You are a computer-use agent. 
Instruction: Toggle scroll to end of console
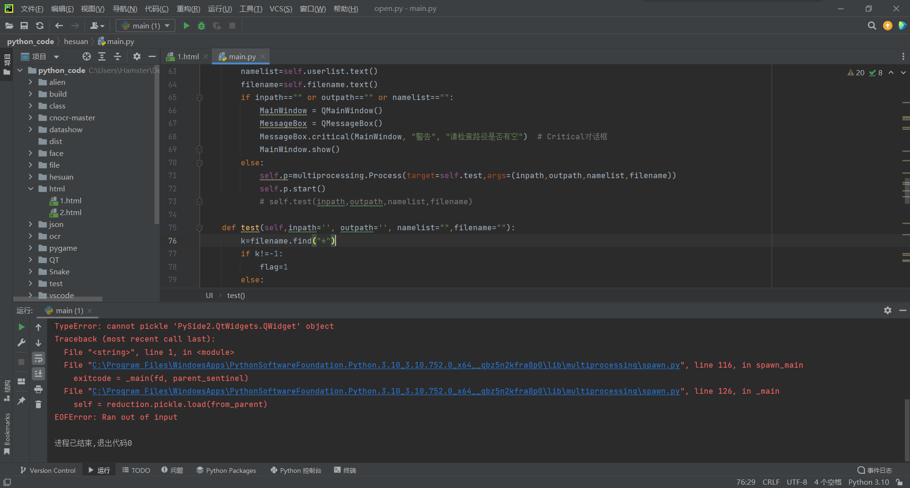[x=38, y=374]
